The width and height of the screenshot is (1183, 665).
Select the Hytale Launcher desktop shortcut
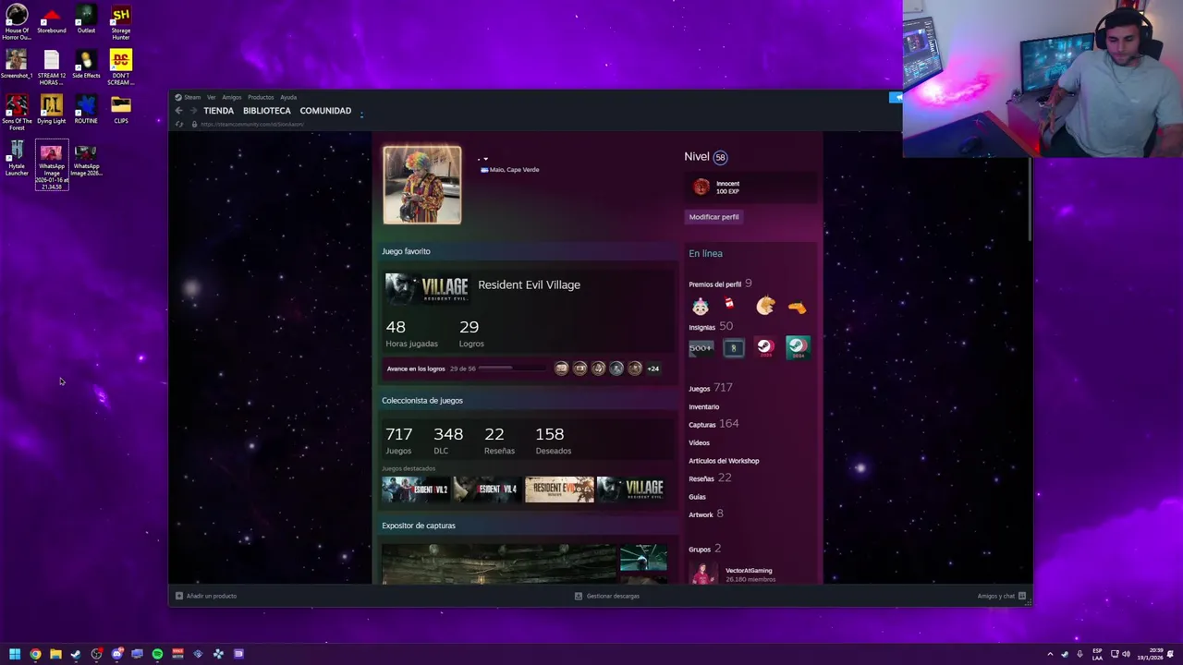[x=17, y=159]
